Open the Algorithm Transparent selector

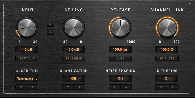coord(27,78)
